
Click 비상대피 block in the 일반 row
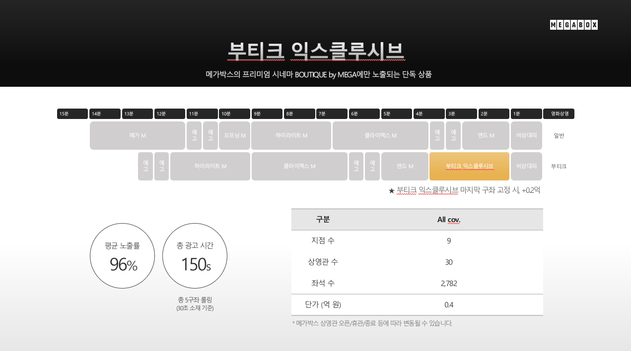click(526, 135)
